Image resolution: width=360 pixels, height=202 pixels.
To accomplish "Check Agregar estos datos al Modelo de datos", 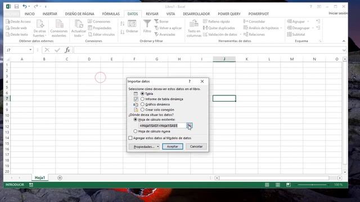I will (130, 138).
